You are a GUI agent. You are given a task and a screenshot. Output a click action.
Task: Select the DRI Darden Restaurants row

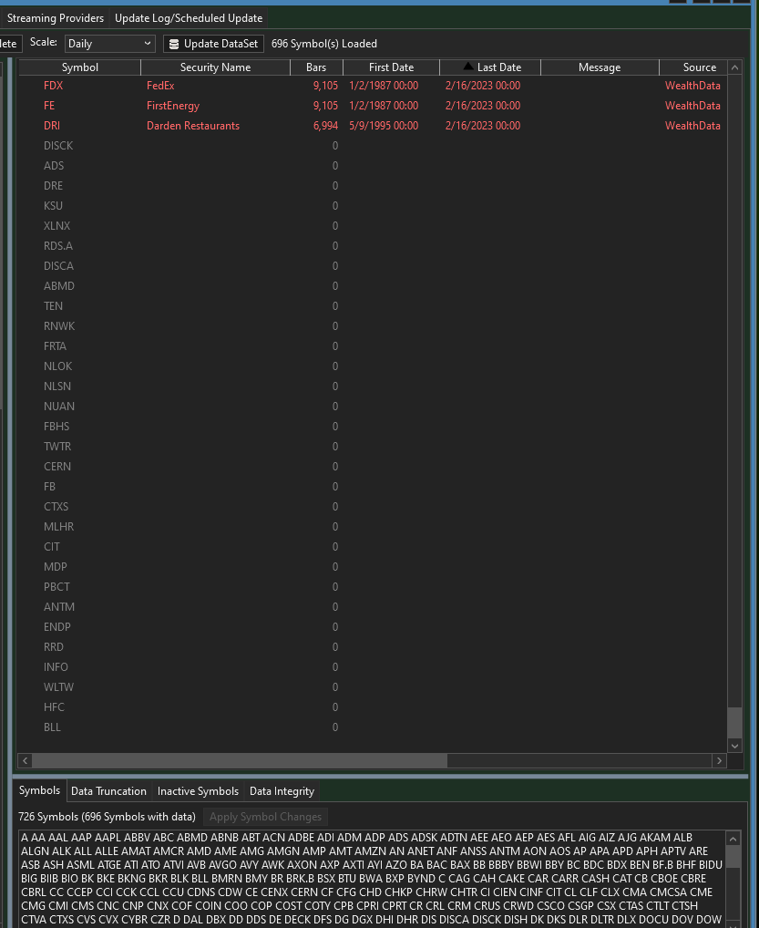click(x=182, y=126)
